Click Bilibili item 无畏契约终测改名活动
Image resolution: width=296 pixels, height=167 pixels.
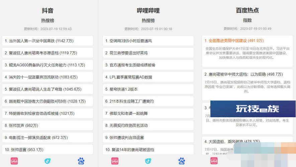(148, 125)
